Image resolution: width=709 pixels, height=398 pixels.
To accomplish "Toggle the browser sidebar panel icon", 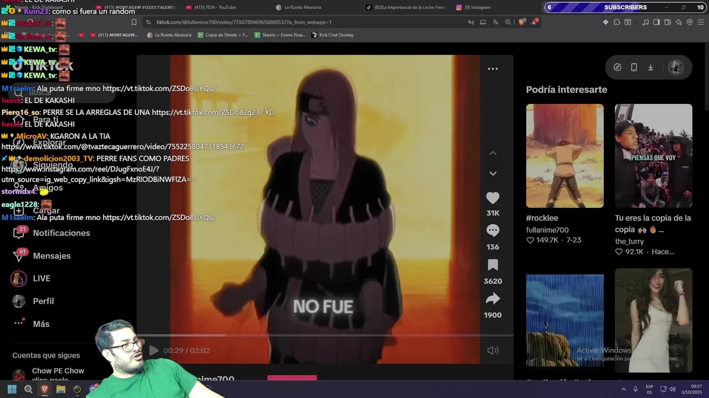I will tap(656, 22).
